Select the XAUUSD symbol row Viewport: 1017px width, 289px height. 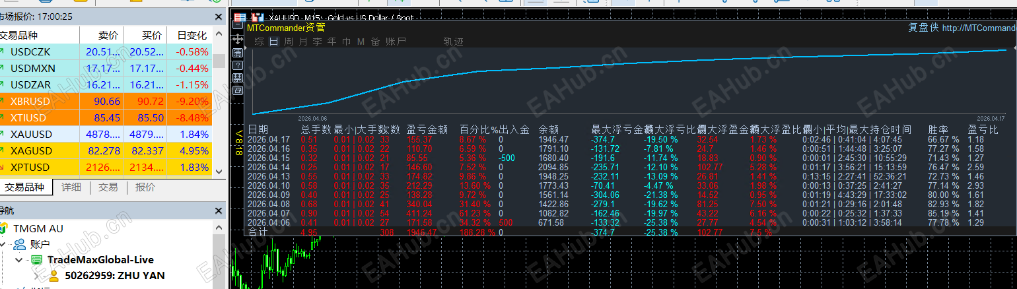click(x=106, y=135)
